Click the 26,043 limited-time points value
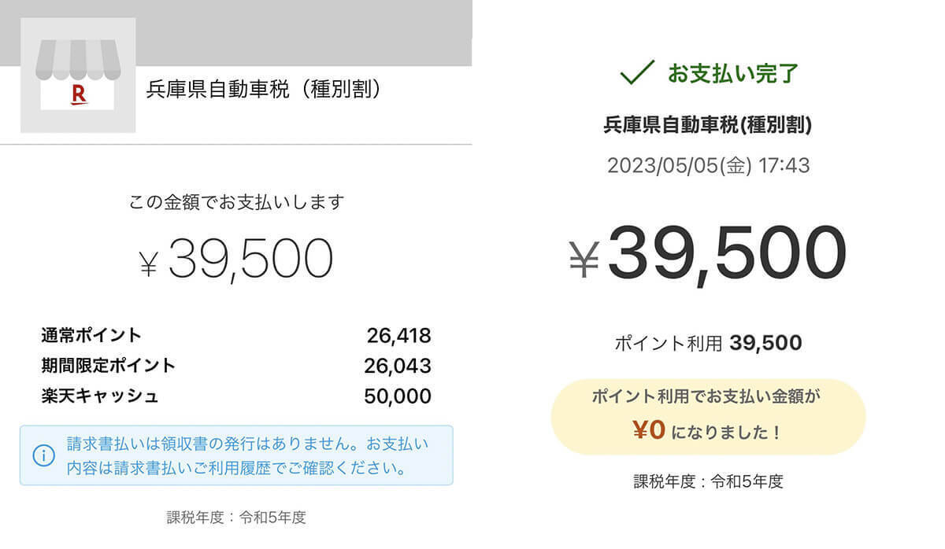 point(397,366)
